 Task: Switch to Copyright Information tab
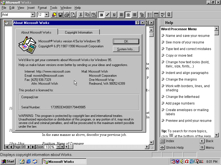coord(79,32)
